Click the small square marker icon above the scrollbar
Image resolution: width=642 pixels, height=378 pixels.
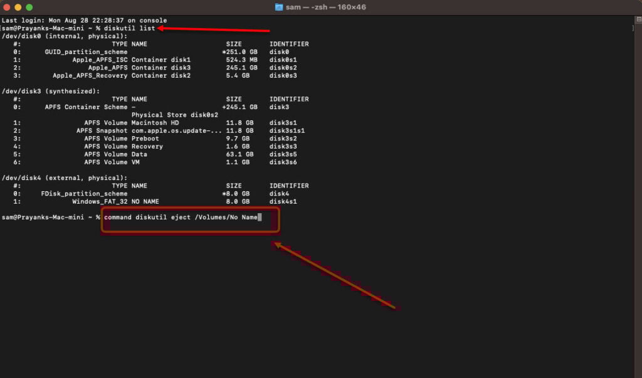click(x=638, y=19)
